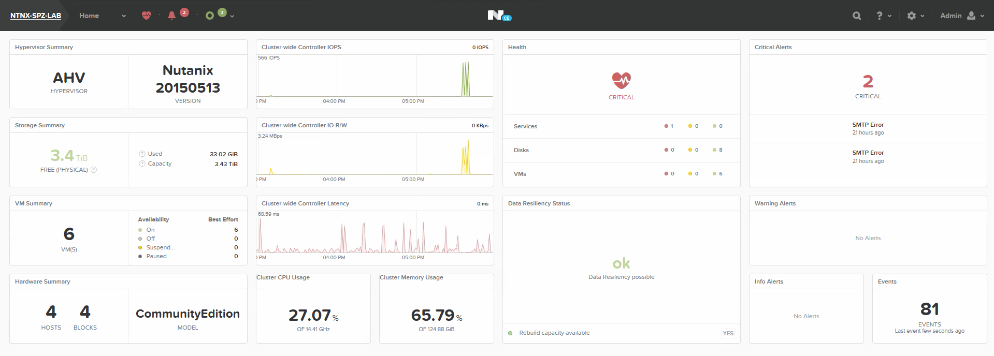Click the help icon beside Capacity

coord(142,164)
